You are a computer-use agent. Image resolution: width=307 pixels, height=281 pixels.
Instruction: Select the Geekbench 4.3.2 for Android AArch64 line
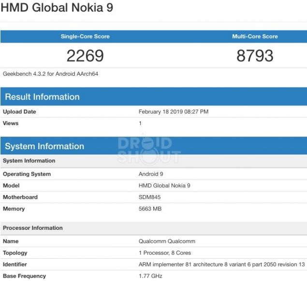coord(50,74)
